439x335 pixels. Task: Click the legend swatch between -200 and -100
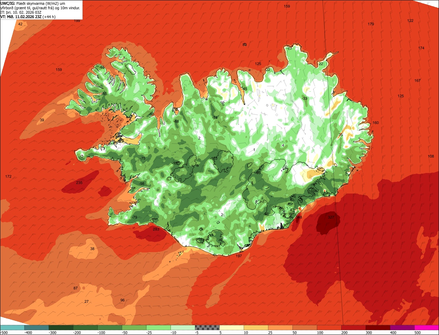[x=85, y=327]
